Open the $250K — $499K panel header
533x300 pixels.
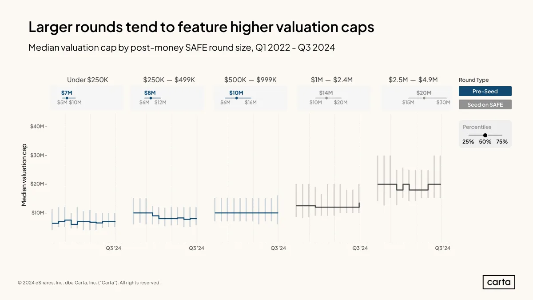[169, 80]
